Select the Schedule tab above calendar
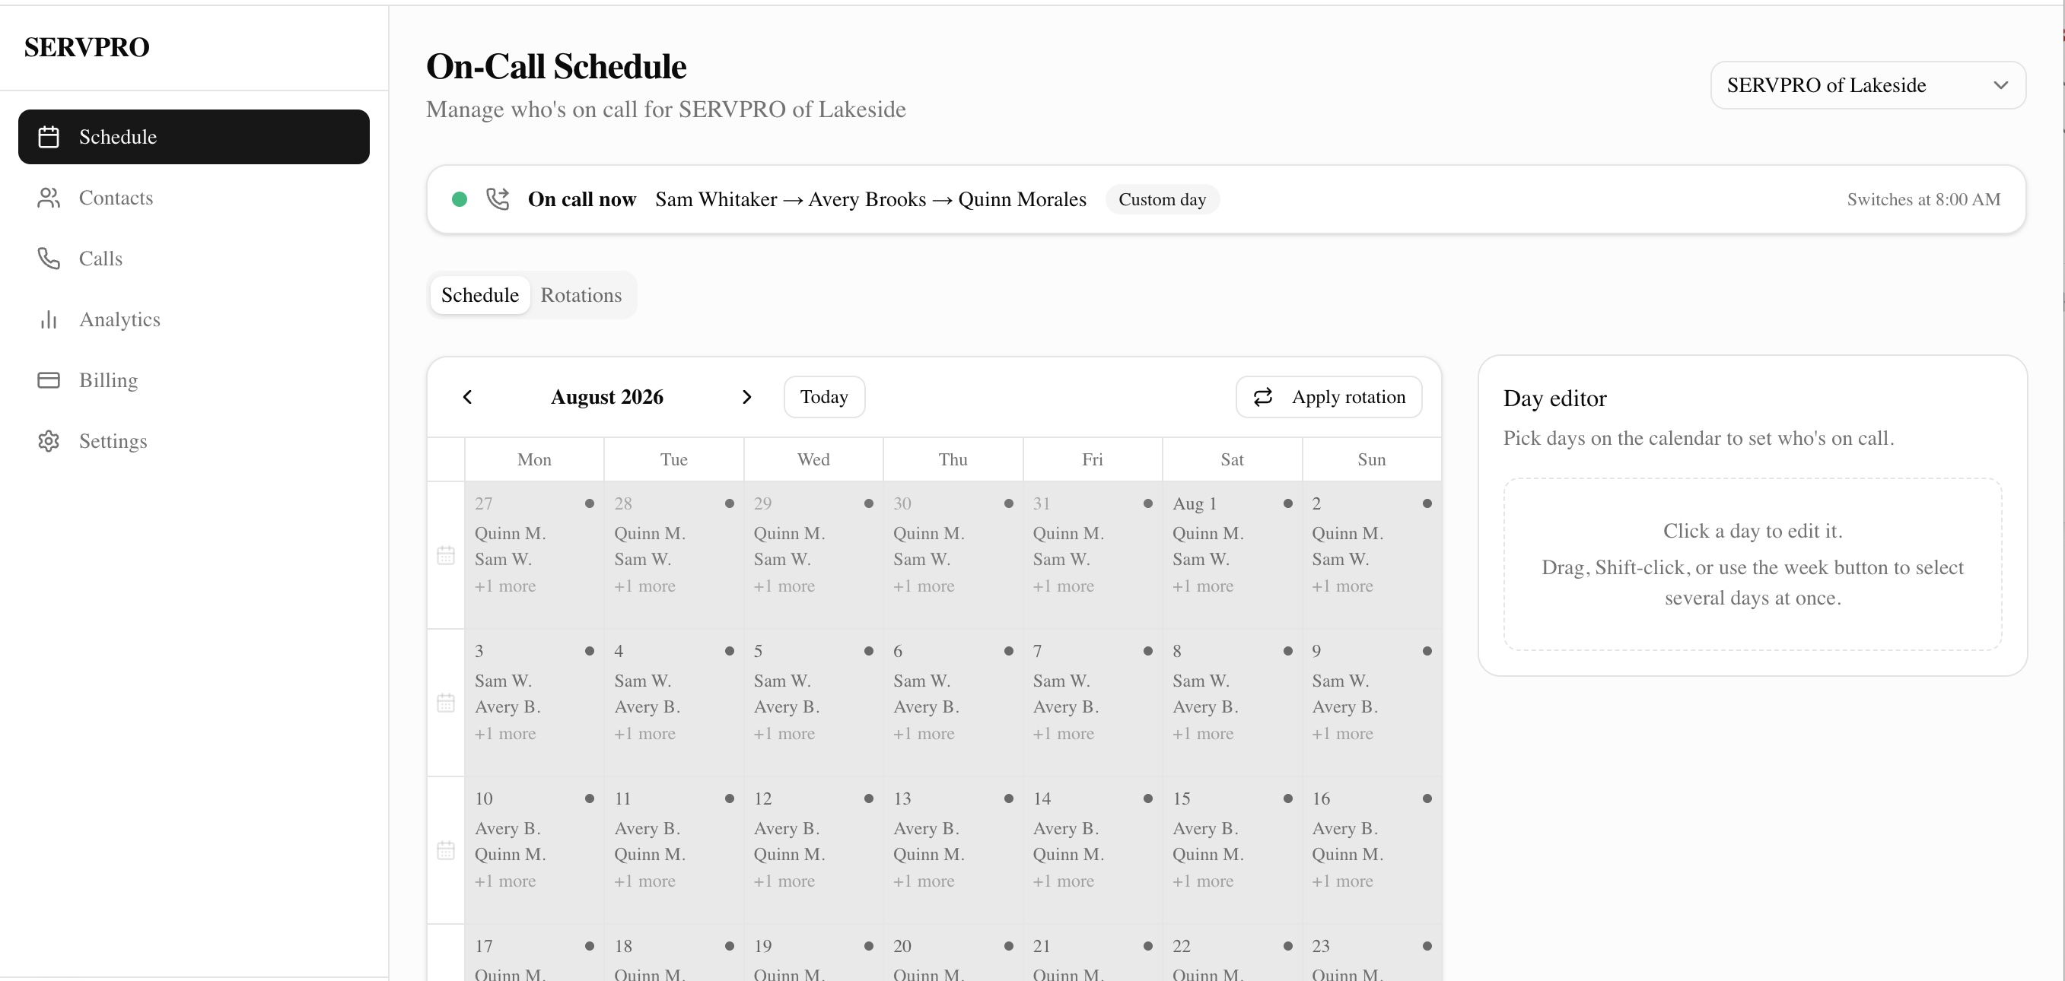2065x981 pixels. 480,295
